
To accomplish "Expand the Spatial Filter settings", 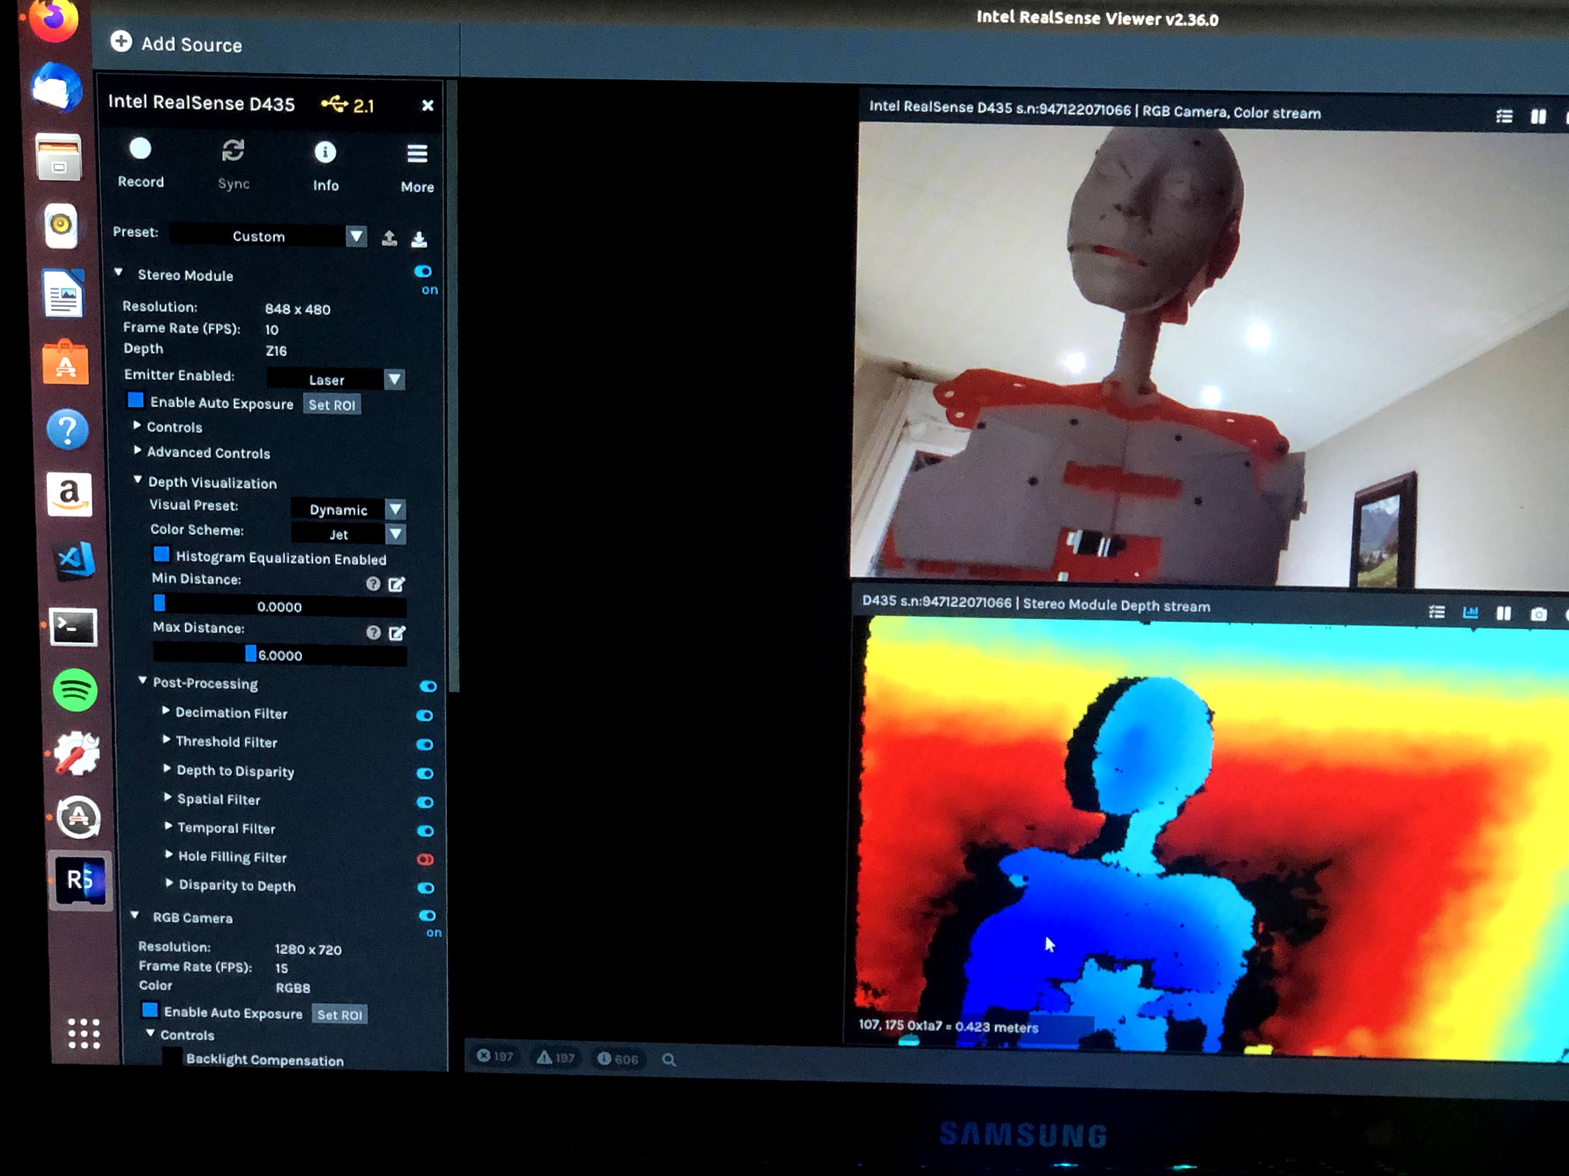I will [x=167, y=797].
